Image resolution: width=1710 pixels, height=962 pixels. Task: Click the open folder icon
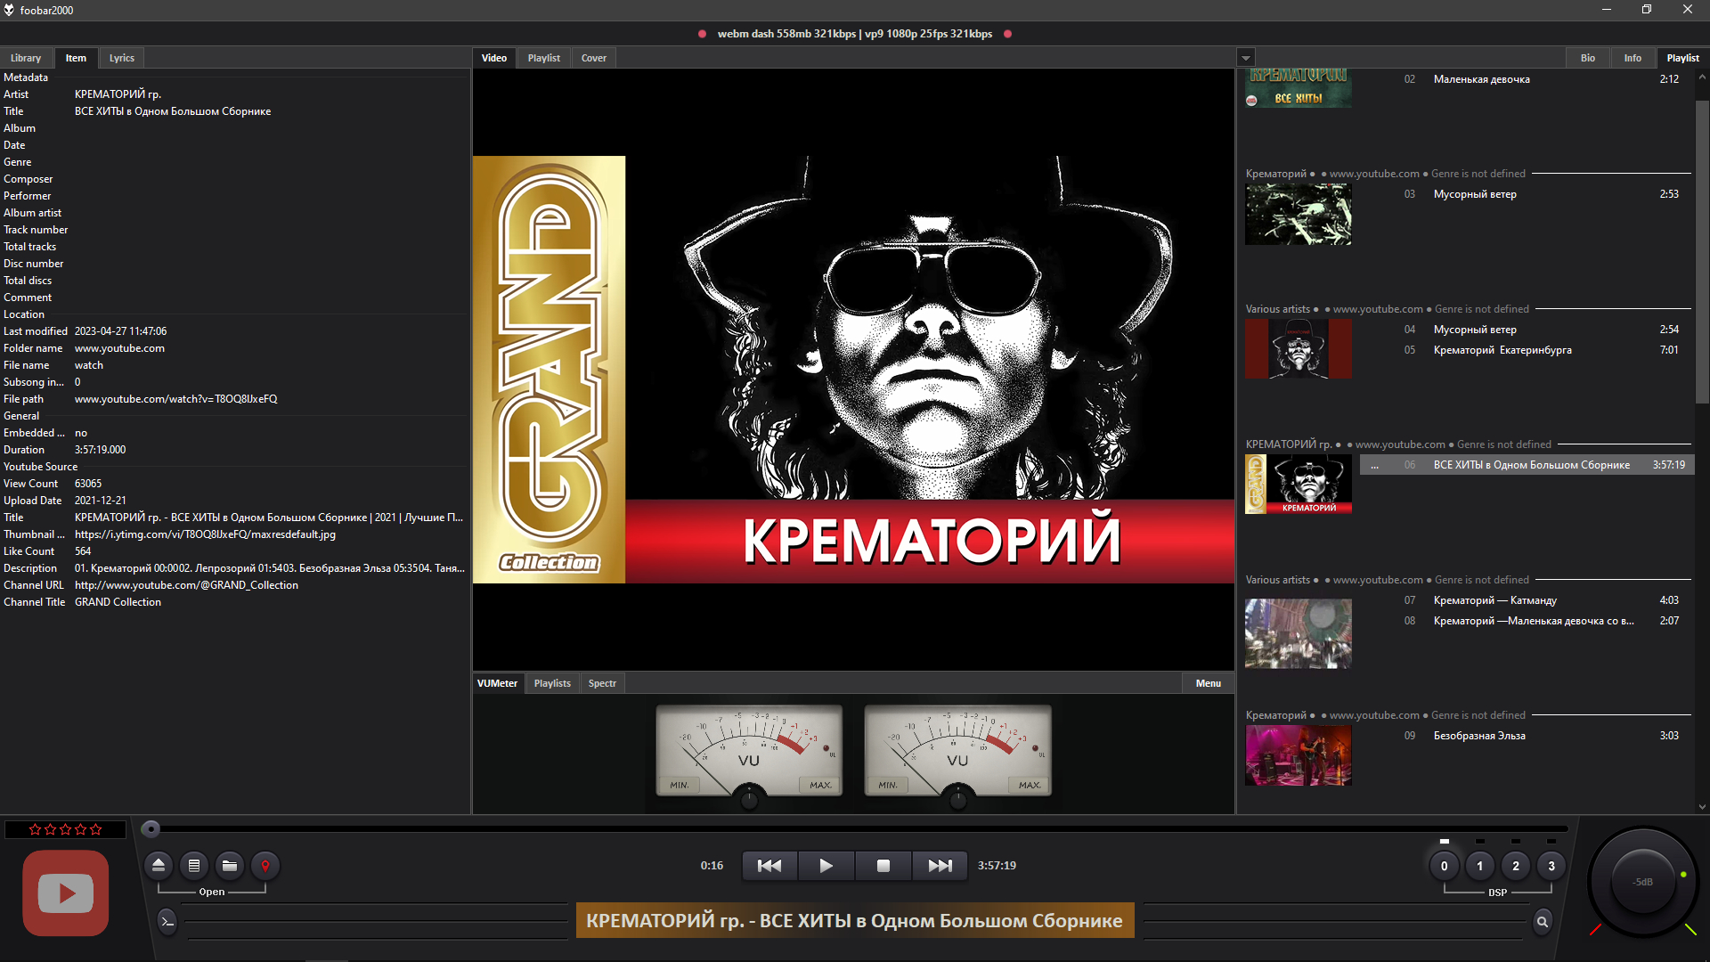[x=230, y=865]
